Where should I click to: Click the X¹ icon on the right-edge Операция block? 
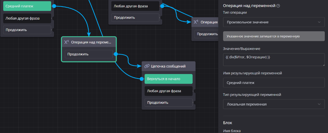pyautogui.click(x=196, y=22)
